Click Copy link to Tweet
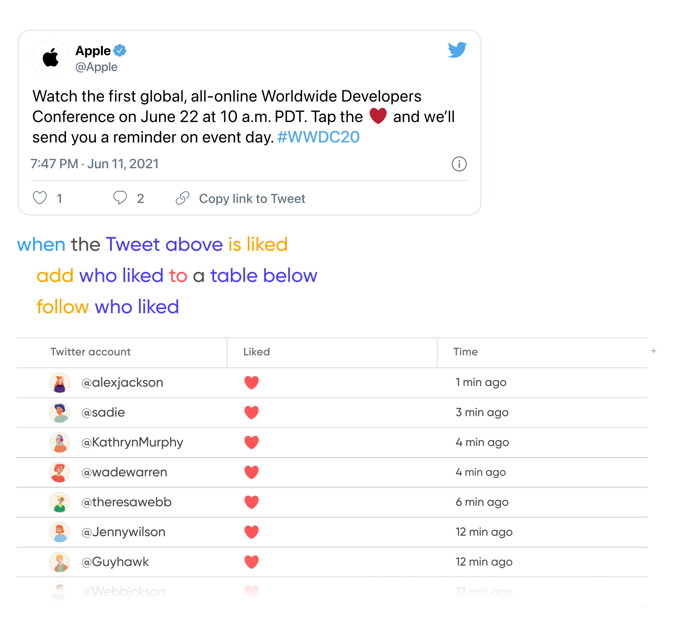Image resolution: width=674 pixels, height=623 pixels. coord(252,198)
